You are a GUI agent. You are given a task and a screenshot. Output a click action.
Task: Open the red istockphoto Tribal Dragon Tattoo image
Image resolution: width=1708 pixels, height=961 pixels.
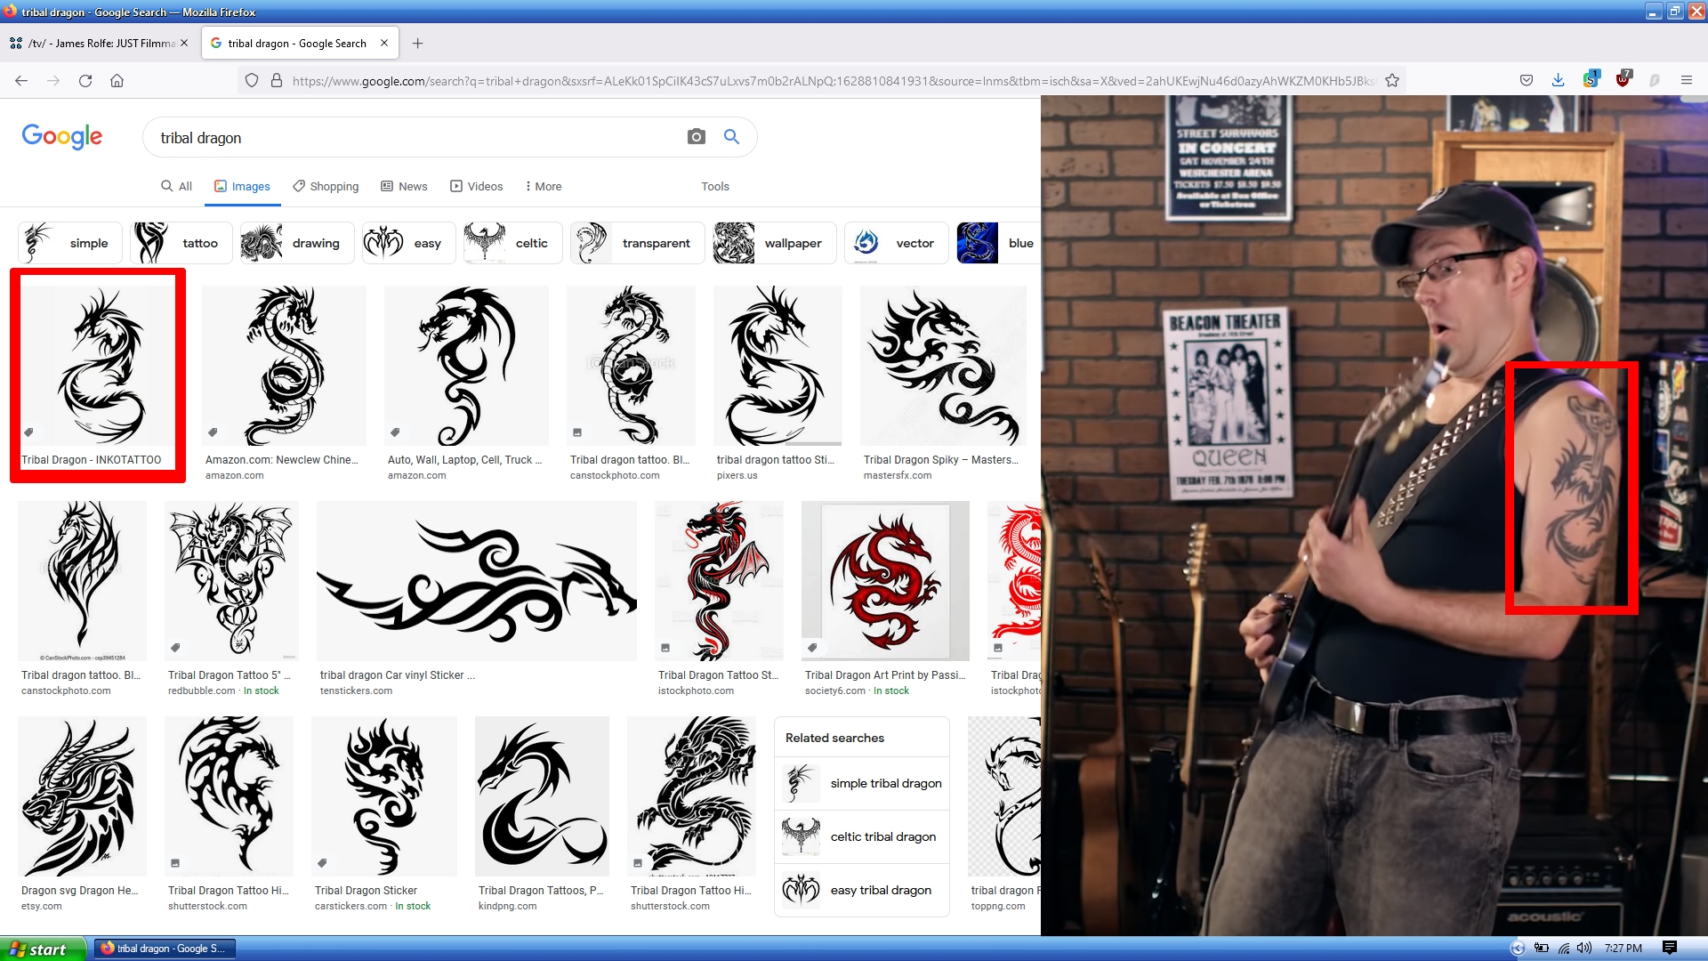pos(719,581)
